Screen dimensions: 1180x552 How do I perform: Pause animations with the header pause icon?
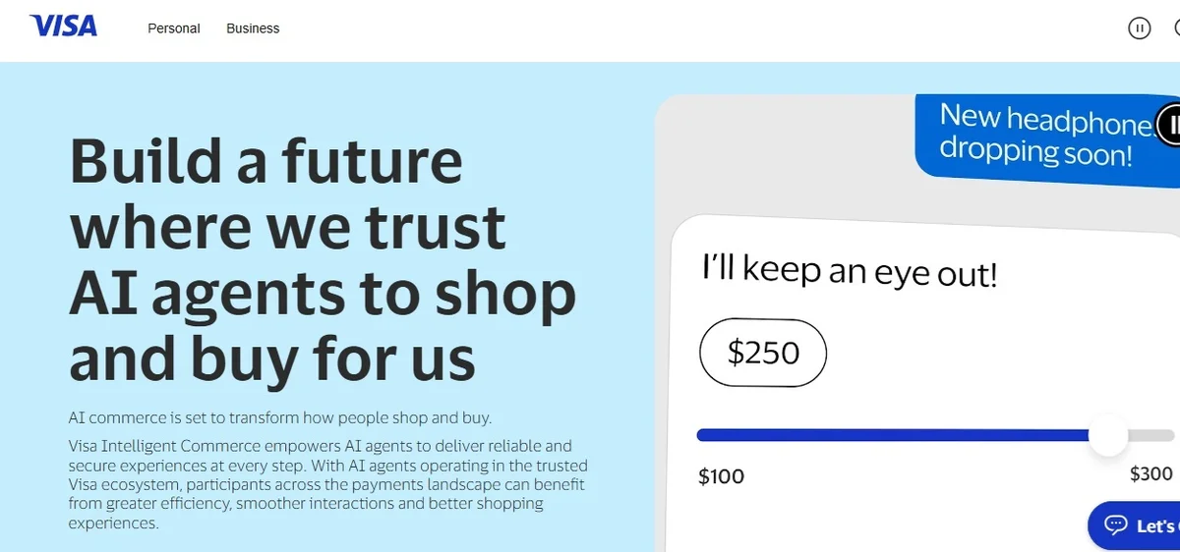(1139, 28)
